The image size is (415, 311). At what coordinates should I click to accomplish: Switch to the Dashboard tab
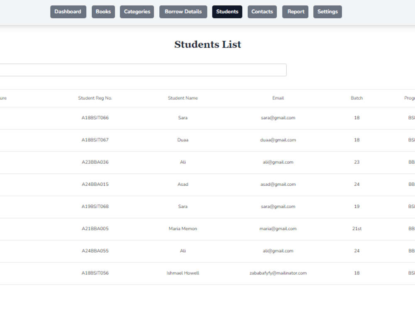(68, 12)
